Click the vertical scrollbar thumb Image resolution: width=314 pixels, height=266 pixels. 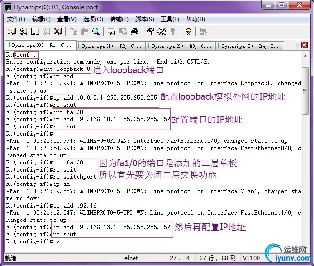tap(305, 91)
